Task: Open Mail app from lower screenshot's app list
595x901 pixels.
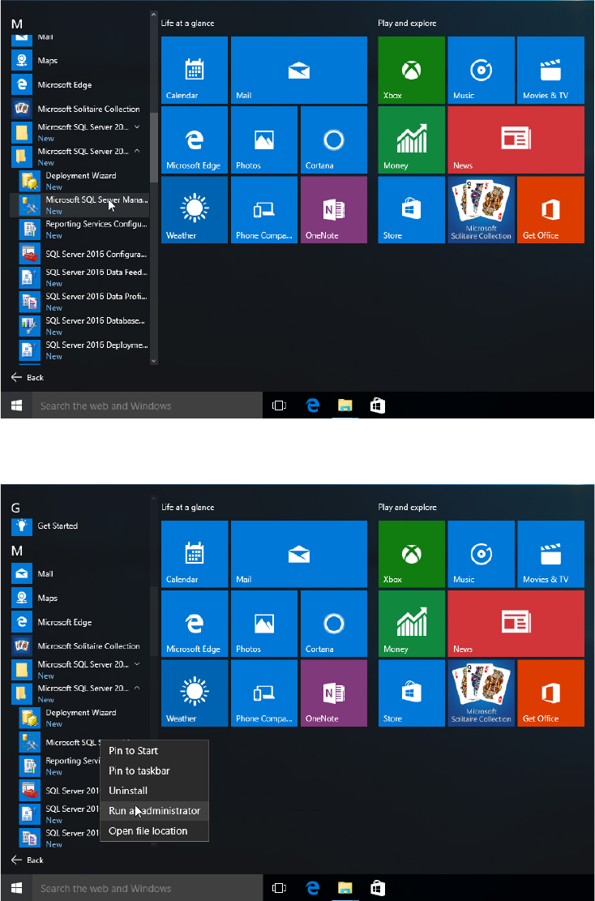Action: pos(79,573)
